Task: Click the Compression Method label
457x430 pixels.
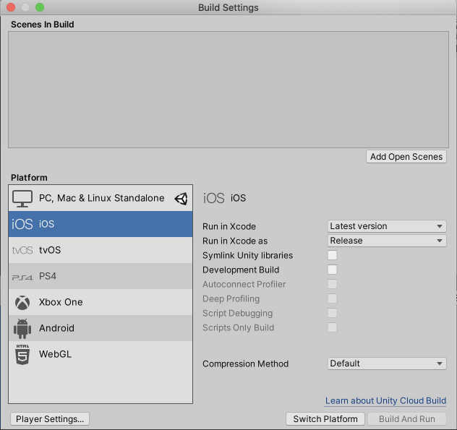Action: point(245,364)
